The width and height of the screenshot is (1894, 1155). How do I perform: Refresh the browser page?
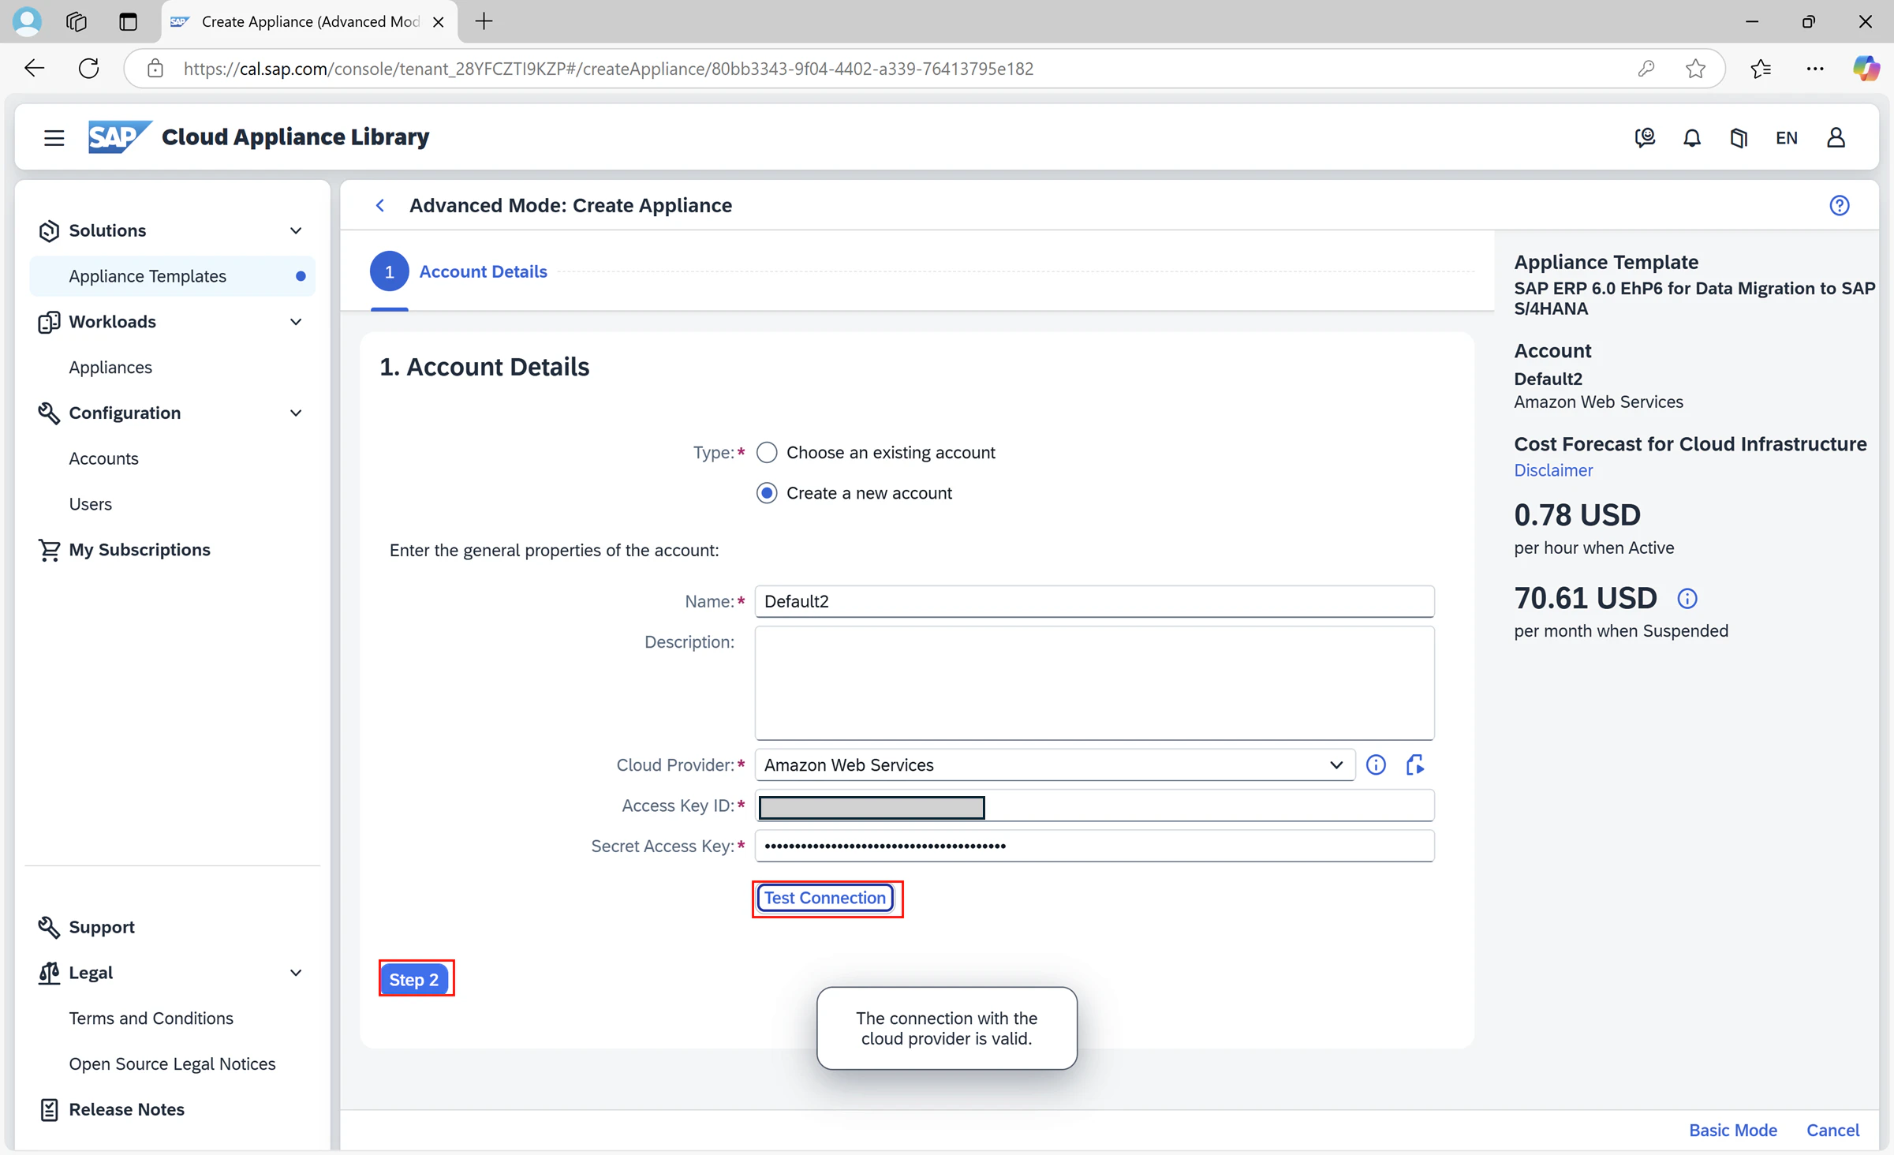click(89, 69)
